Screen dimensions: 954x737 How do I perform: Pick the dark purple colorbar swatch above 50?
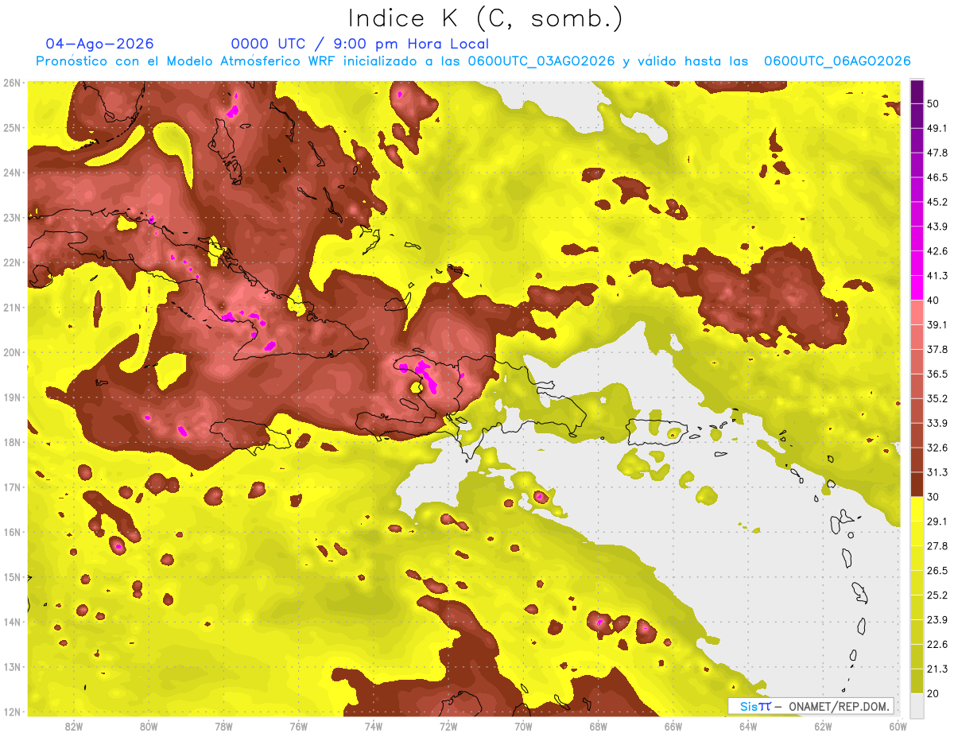pos(917,91)
